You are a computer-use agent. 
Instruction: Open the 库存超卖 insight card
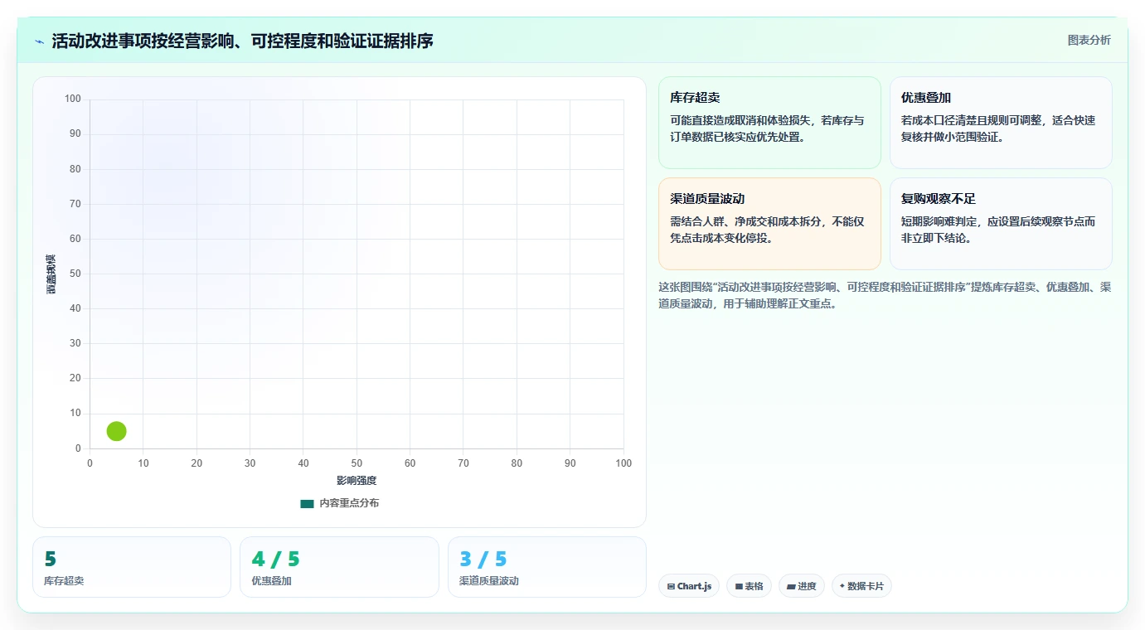coord(769,123)
